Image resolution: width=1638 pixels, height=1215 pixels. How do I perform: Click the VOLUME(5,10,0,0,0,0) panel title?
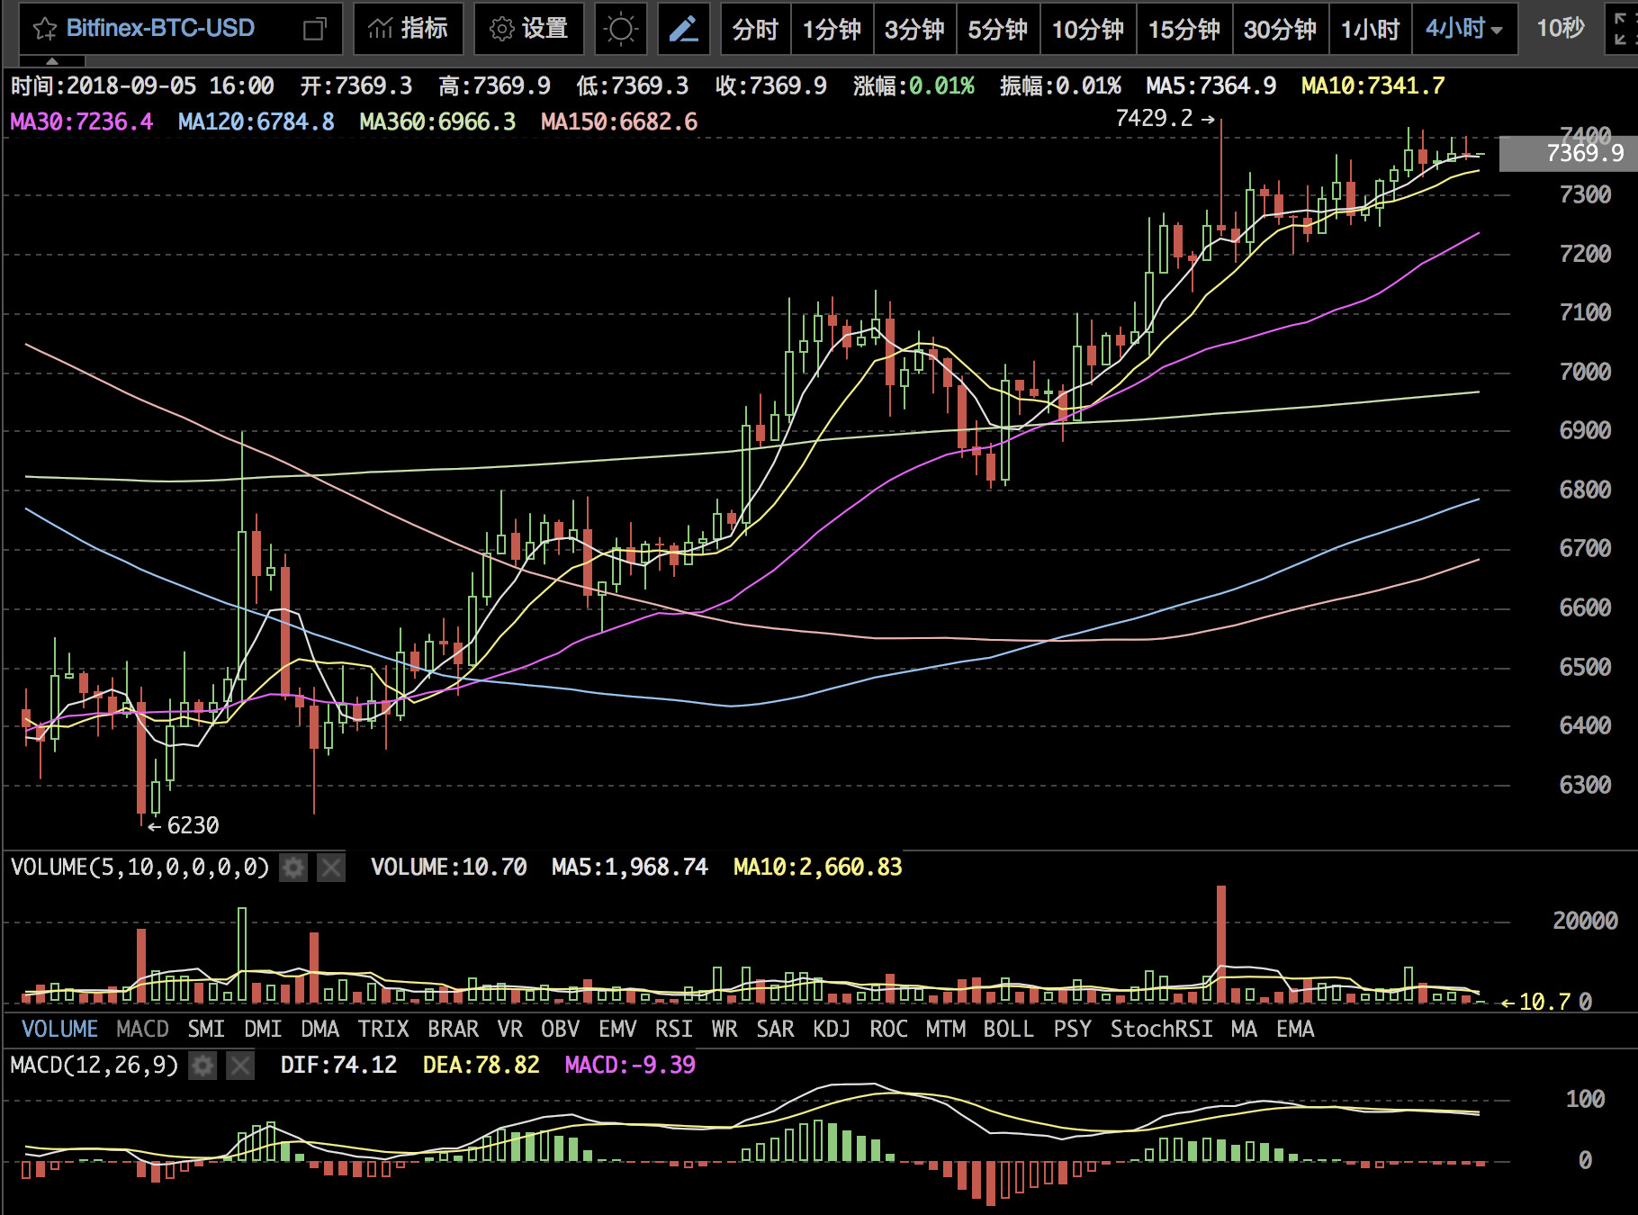[139, 868]
